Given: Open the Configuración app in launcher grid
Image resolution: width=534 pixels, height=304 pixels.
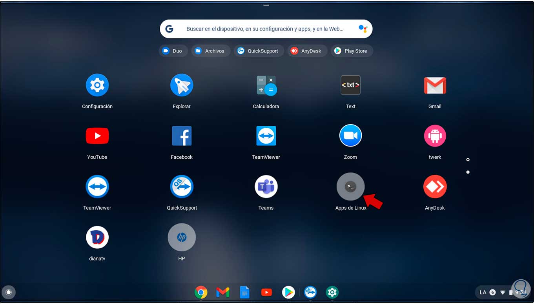Looking at the screenshot, I should point(97,85).
